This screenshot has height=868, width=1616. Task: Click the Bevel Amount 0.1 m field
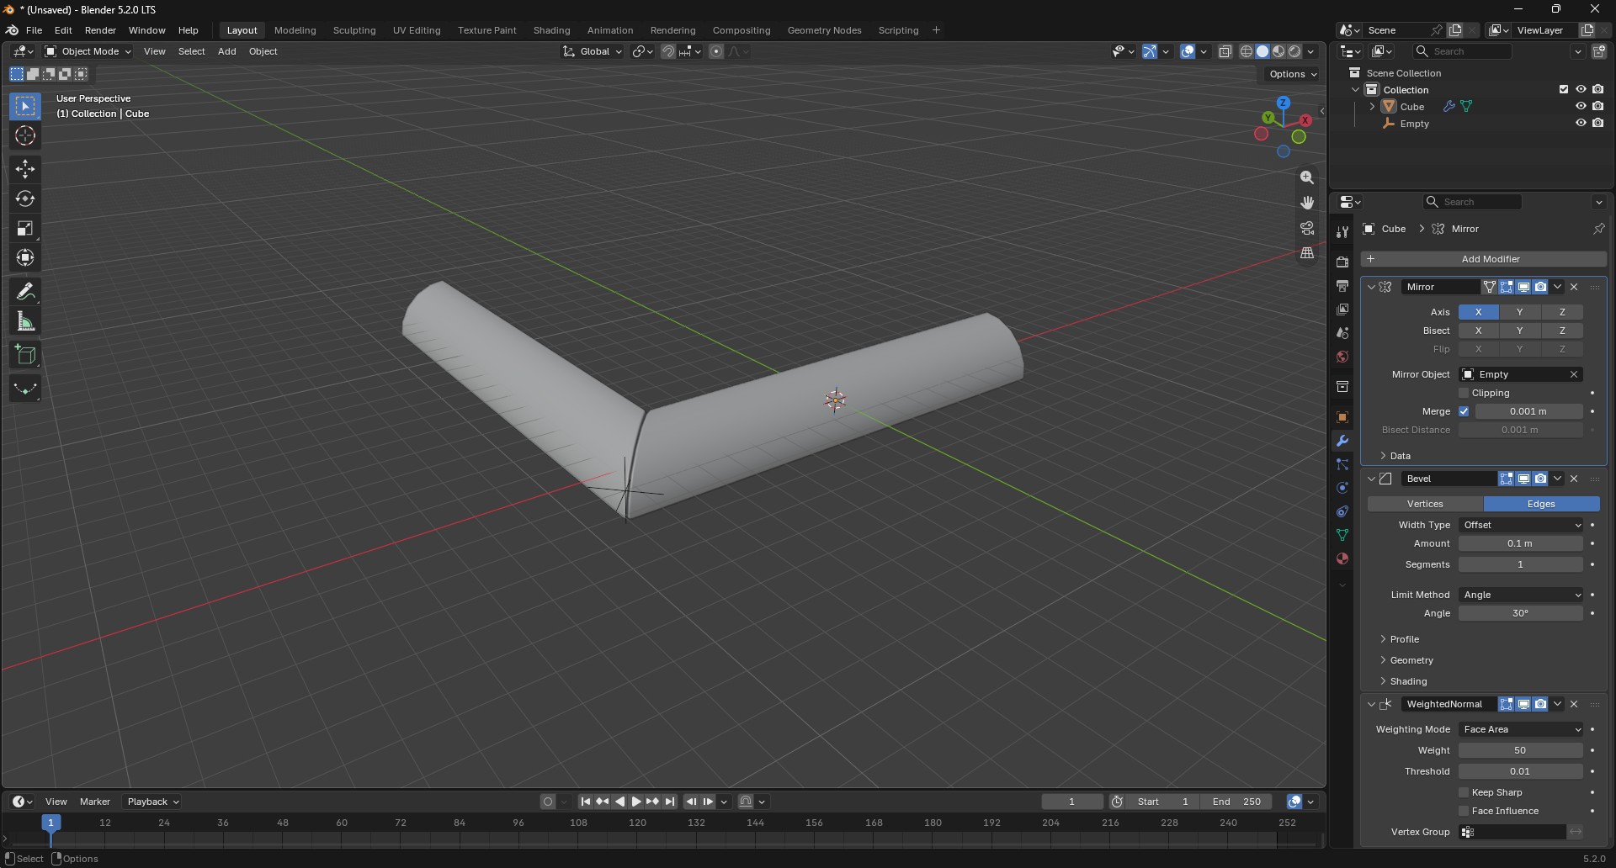pos(1521,543)
